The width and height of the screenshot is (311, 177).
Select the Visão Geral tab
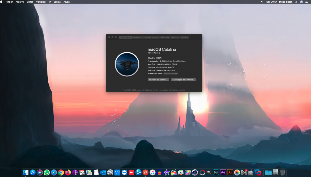[x=125, y=37]
